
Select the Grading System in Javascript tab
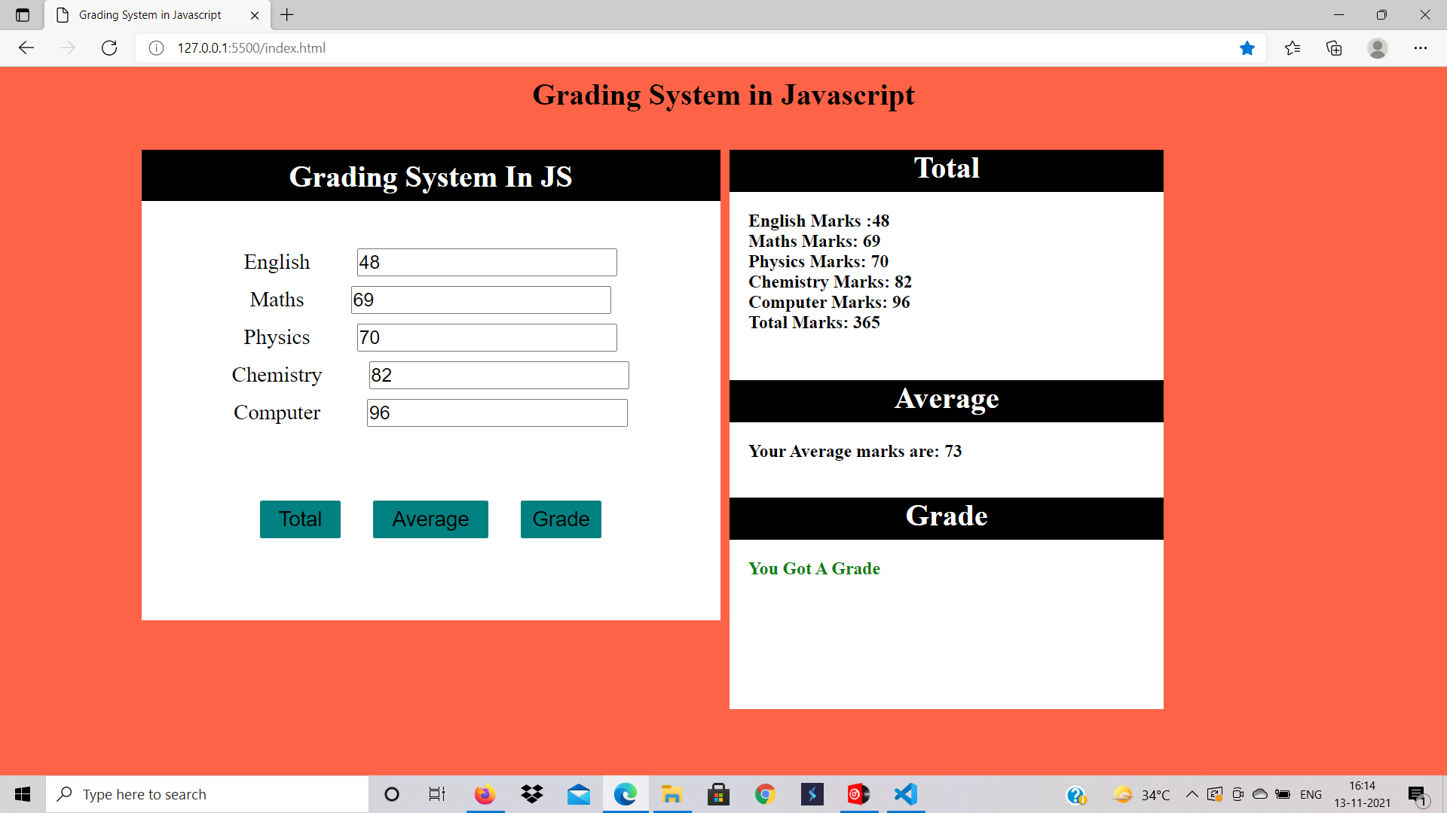click(x=149, y=14)
